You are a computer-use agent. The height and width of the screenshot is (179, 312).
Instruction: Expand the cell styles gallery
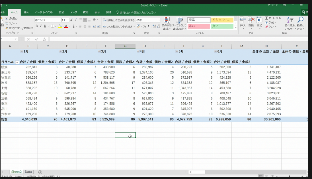click(x=236, y=28)
